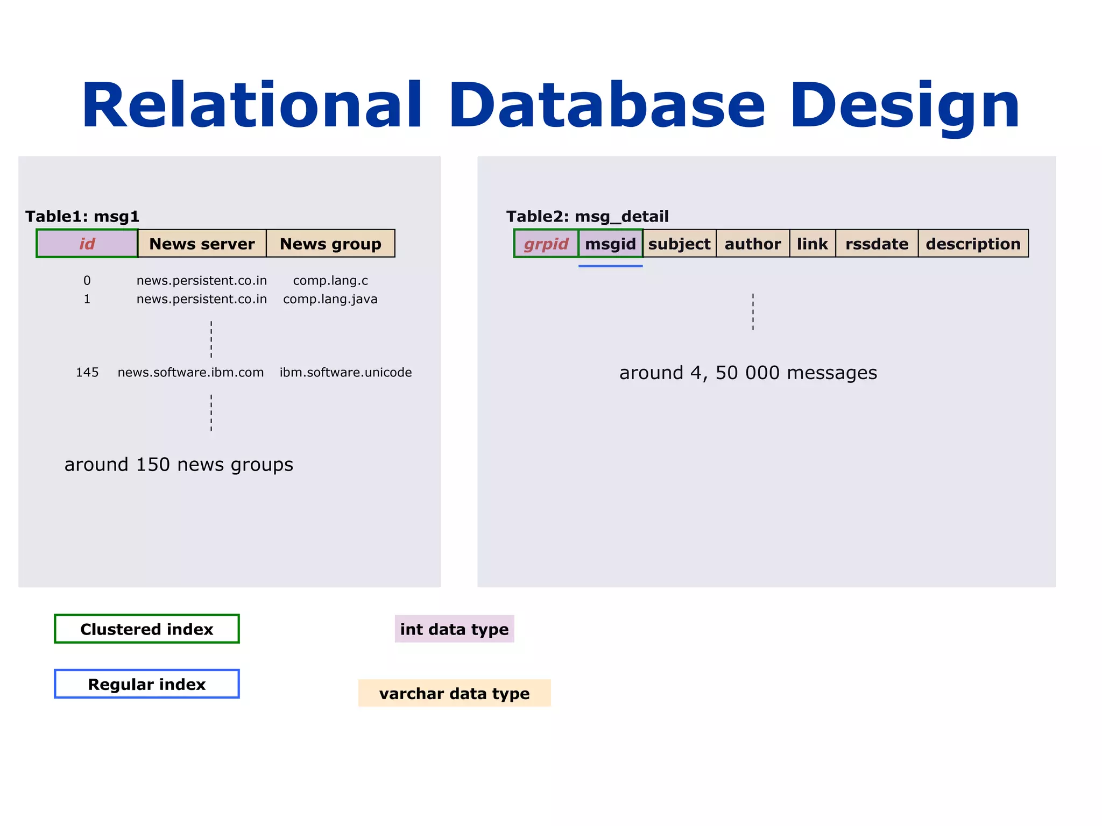Click the 'News server' column header
1102x826 pixels.
coord(202,244)
